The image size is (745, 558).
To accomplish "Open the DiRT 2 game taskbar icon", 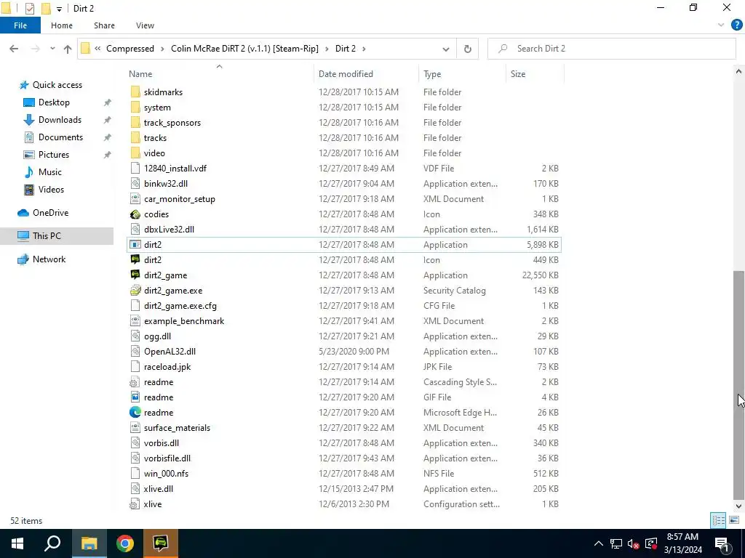I will 161,543.
